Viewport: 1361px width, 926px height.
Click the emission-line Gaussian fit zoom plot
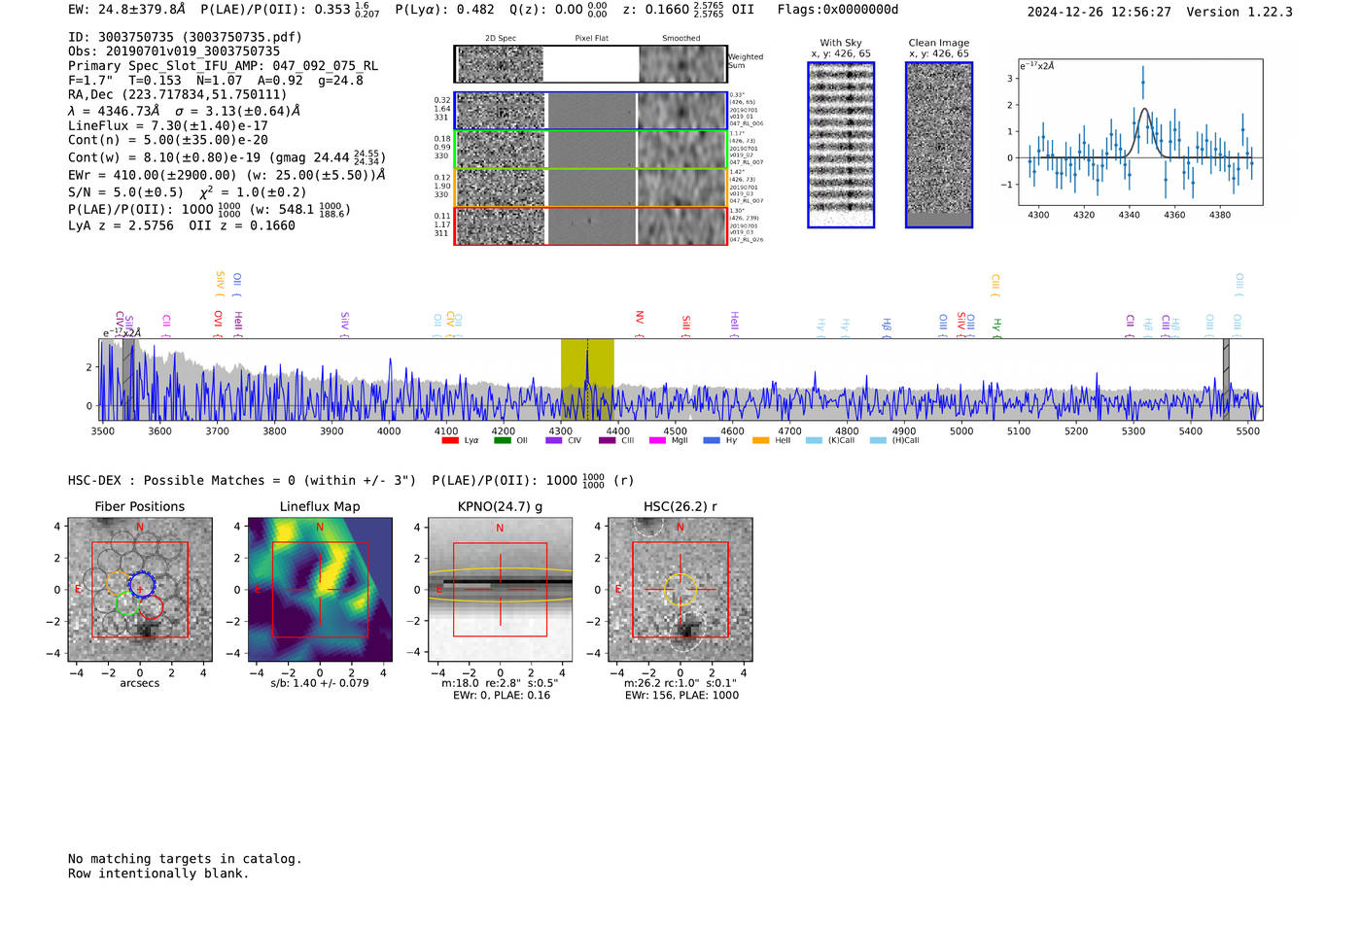1140,131
